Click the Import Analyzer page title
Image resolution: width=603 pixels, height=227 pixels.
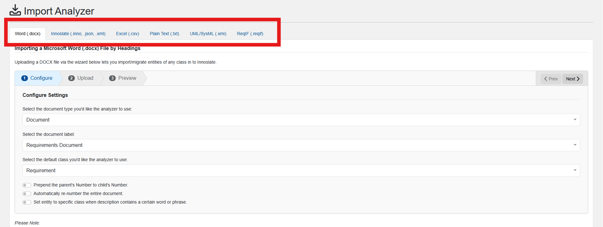59,11
